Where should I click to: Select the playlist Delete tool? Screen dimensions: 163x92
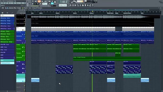click(9, 8)
